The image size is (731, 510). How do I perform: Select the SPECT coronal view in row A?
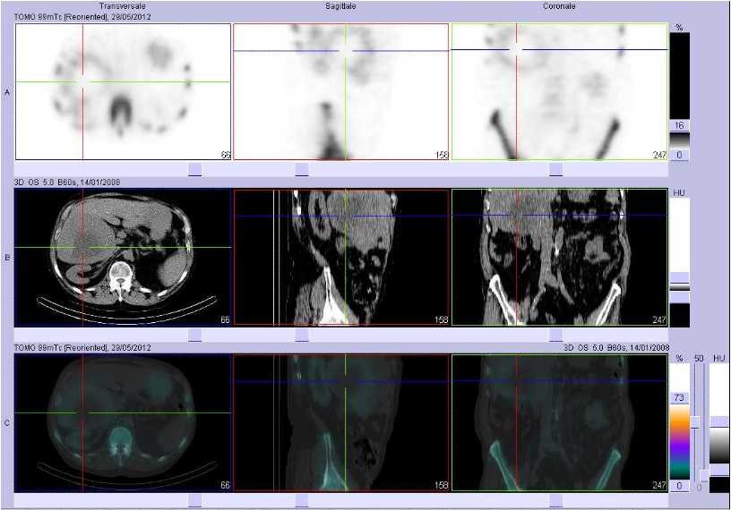[x=559, y=92]
